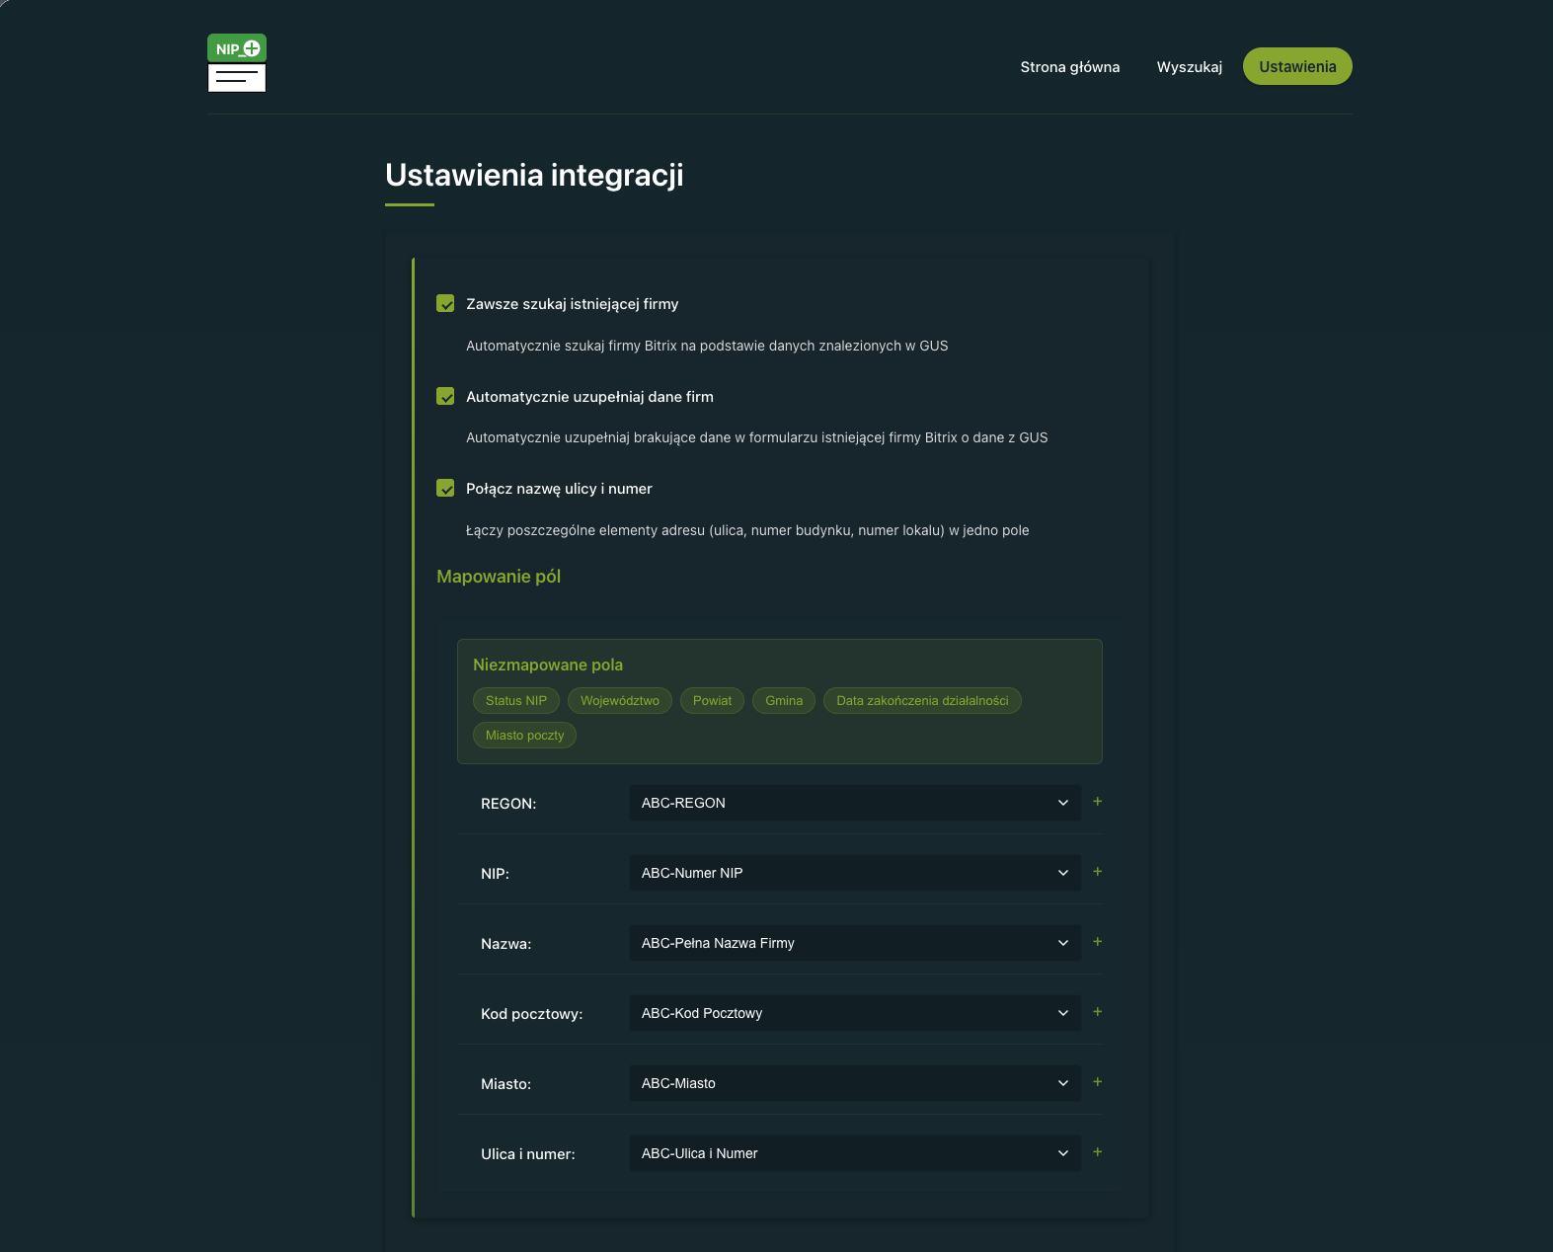This screenshot has height=1252, width=1553.
Task: Uncheck Zawsze szukaj istniejącej firmy checkbox
Action: tap(445, 303)
